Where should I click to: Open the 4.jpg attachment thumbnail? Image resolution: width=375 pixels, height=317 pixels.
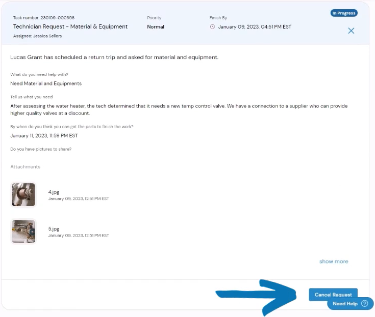click(23, 195)
